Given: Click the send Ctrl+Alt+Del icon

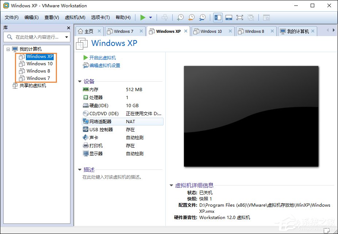Looking at the screenshot, I should click(x=164, y=17).
